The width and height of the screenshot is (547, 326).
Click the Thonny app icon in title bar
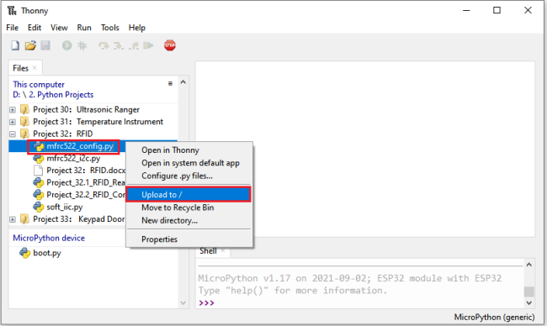(12, 10)
